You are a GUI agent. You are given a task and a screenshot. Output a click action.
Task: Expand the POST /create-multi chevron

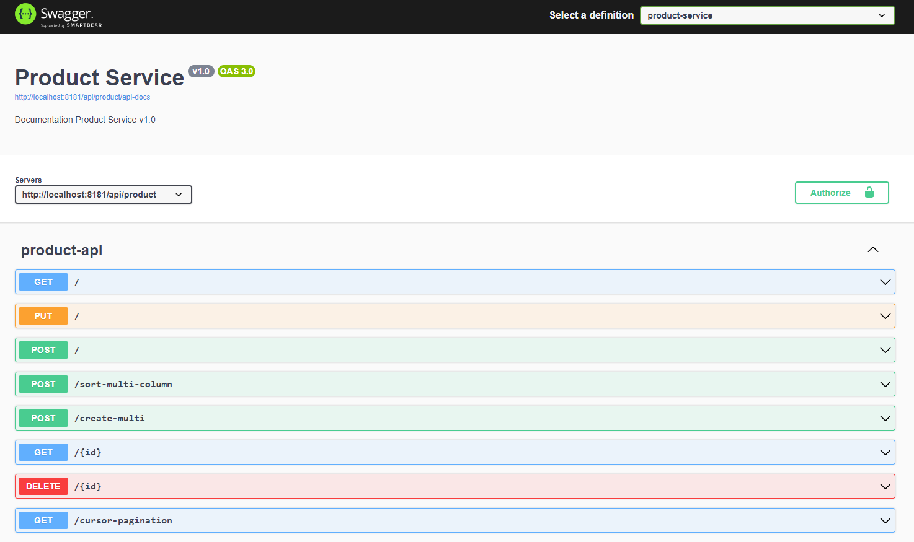click(x=885, y=418)
